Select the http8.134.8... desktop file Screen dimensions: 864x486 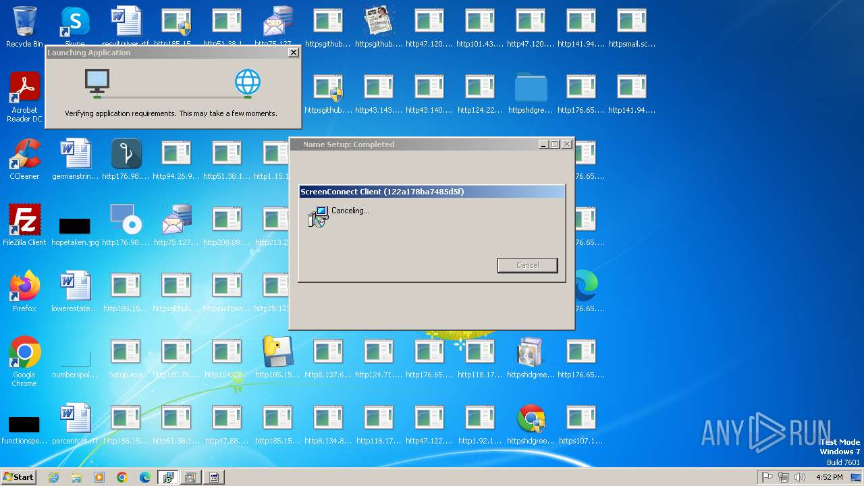tap(328, 424)
